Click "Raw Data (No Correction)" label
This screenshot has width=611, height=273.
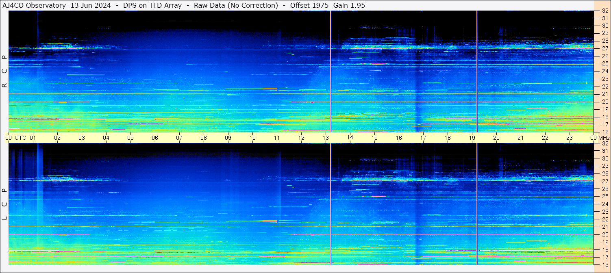236,5
